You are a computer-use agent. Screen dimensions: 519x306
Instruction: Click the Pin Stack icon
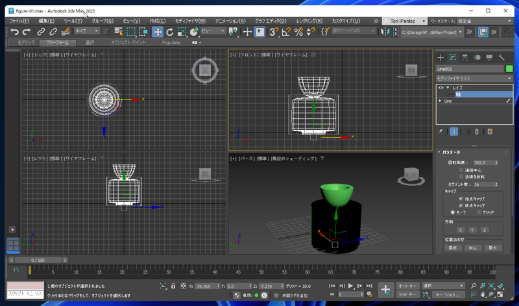coord(441,132)
